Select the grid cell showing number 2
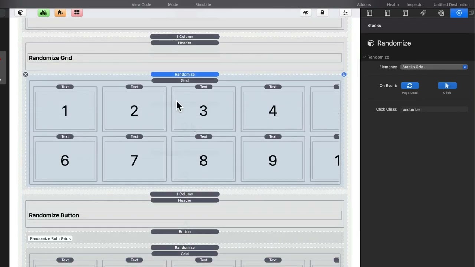 coord(134,111)
